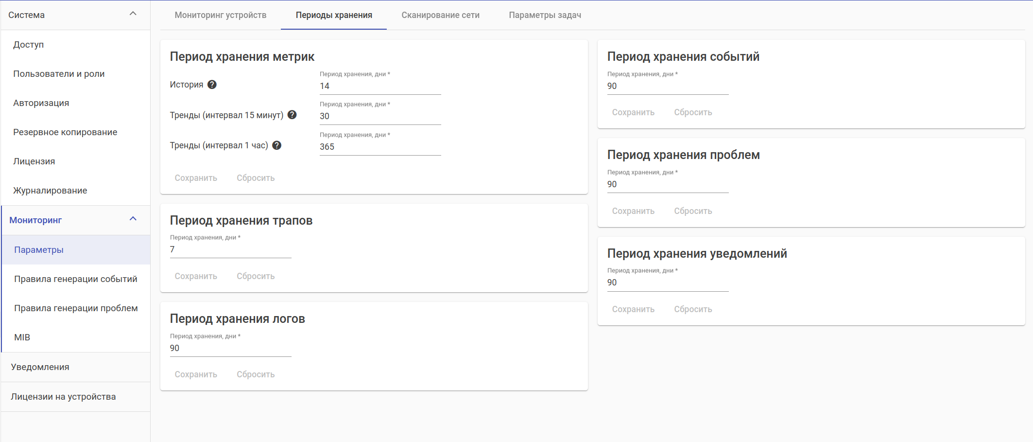Select Правила генерации событий item
This screenshot has height=442, width=1033.
pos(76,279)
